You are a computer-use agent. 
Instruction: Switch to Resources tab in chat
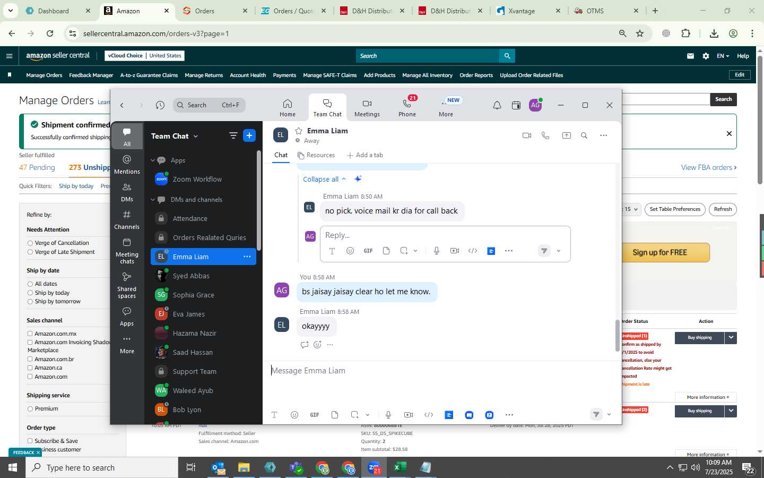[x=316, y=155]
